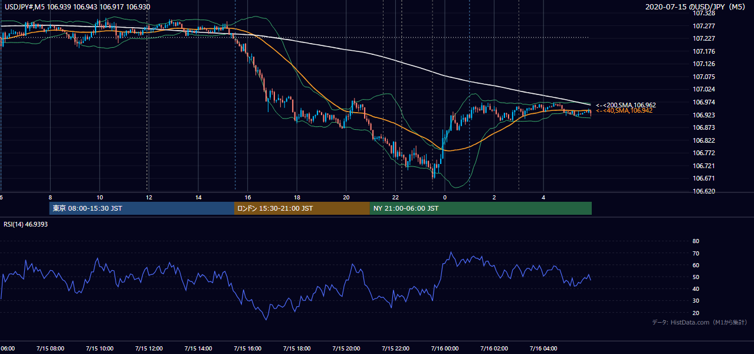Click hour label 22 under the price chart
The width and height of the screenshot is (754, 354).
click(x=396, y=198)
